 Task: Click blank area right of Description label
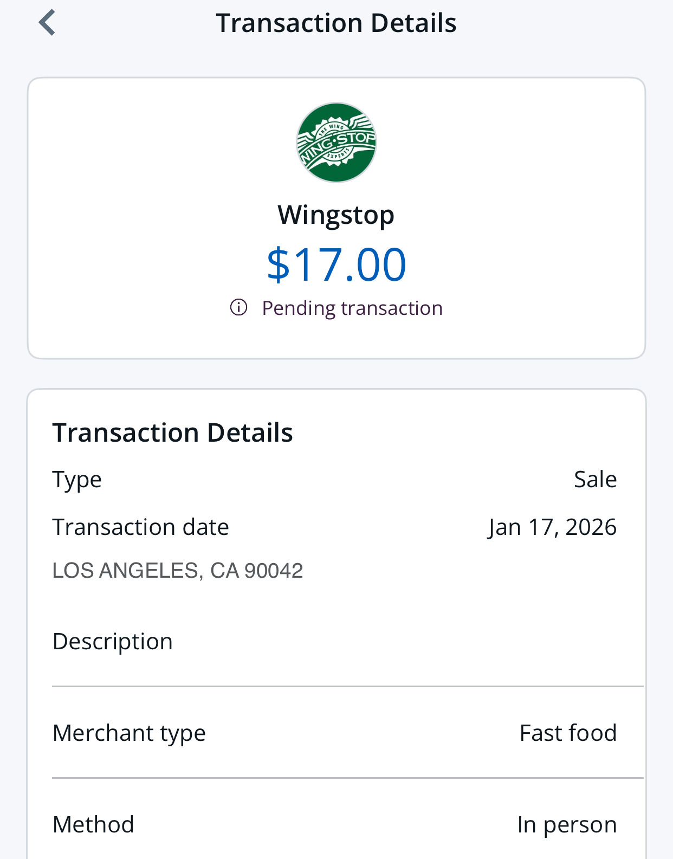click(406, 641)
